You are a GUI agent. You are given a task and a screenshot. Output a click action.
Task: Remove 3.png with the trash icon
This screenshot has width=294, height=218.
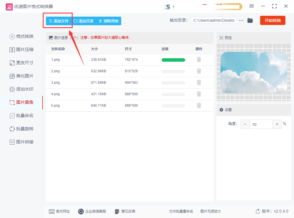(199, 83)
